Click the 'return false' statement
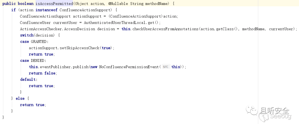 (x=42, y=73)
